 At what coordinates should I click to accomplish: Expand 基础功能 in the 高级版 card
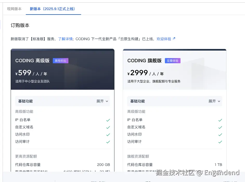point(62,101)
